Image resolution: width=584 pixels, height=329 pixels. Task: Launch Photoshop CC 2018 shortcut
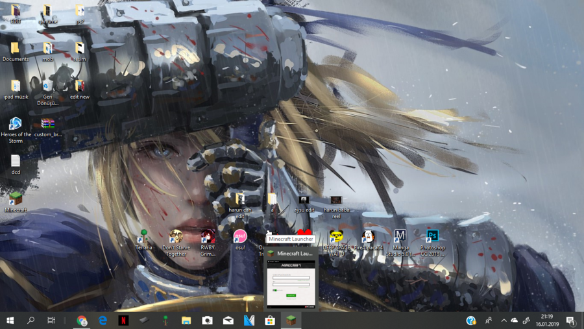tap(432, 243)
